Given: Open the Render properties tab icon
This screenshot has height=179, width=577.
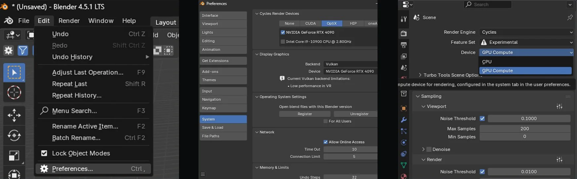Looking at the screenshot, I should click(x=404, y=34).
